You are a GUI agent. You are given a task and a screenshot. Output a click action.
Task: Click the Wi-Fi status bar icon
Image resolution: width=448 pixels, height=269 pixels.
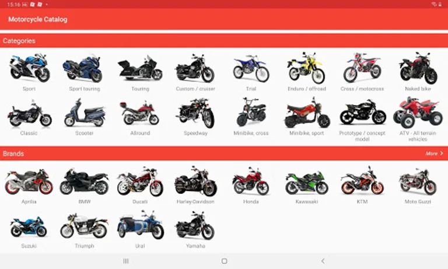click(x=434, y=4)
